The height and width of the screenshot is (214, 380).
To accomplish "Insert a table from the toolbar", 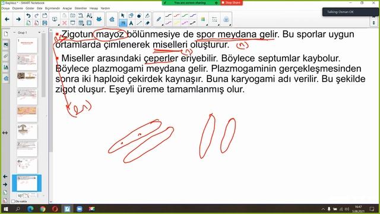I will tap(81, 23).
